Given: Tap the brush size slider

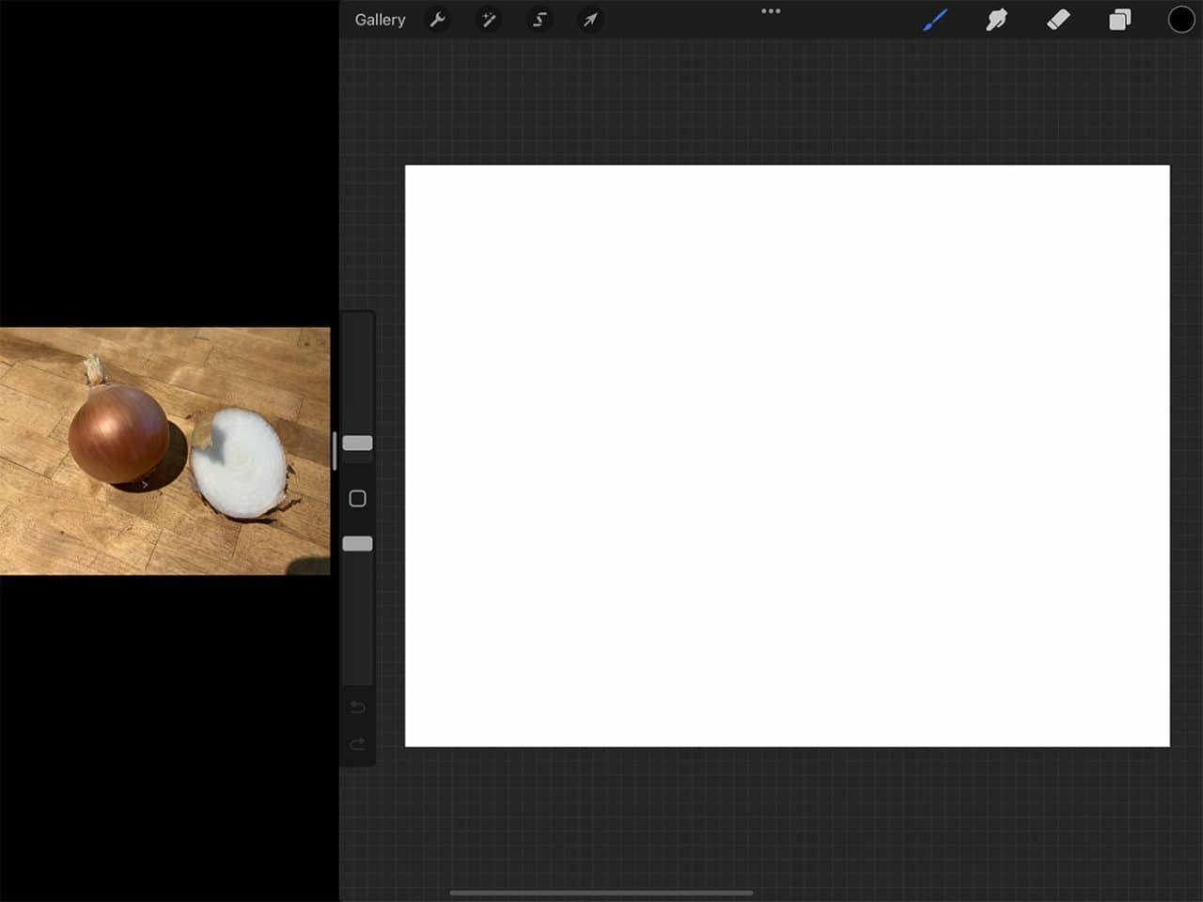Looking at the screenshot, I should (357, 443).
